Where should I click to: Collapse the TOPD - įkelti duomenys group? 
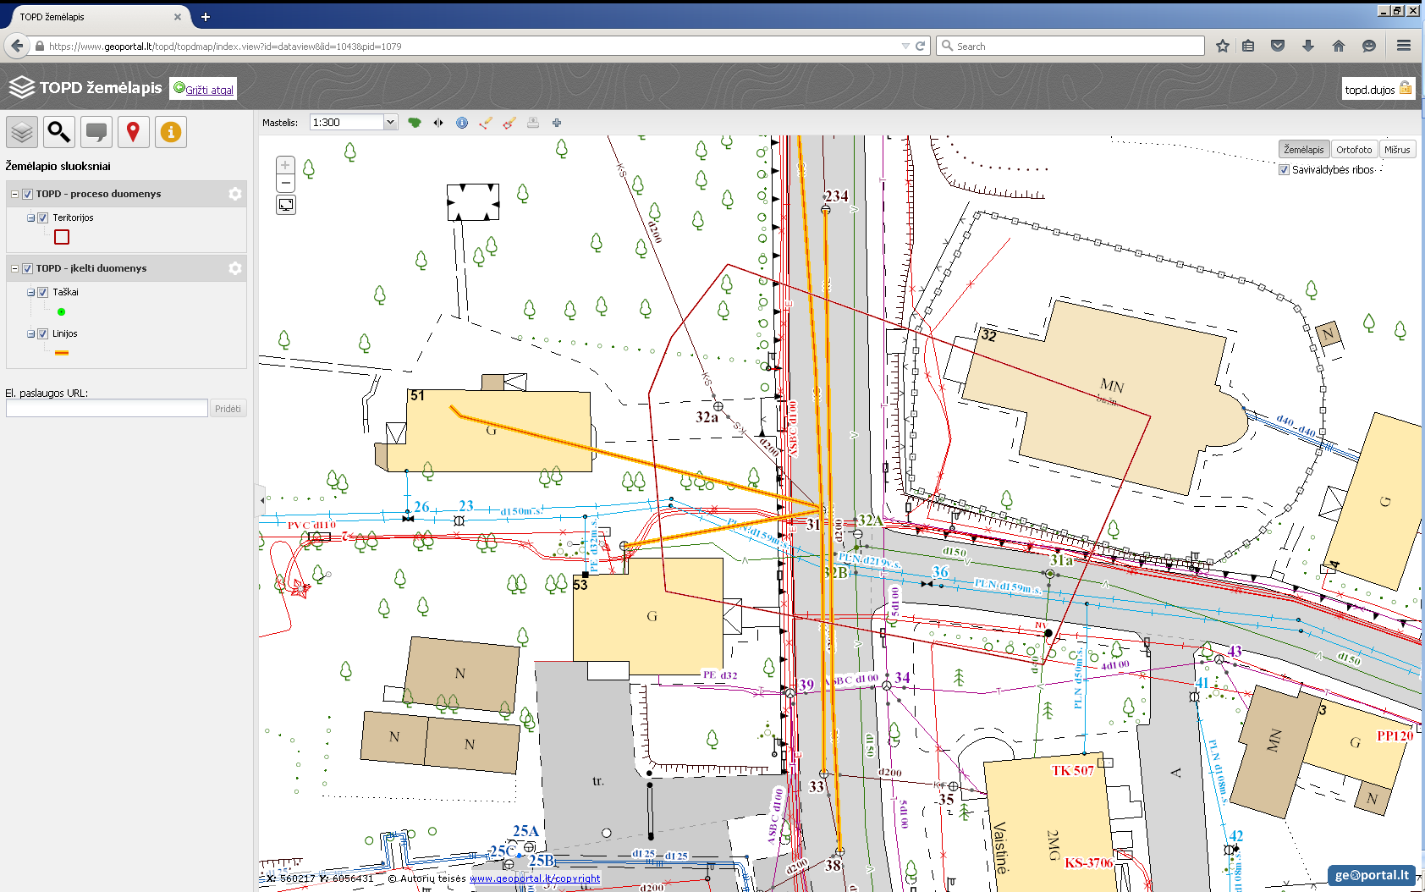tap(14, 268)
